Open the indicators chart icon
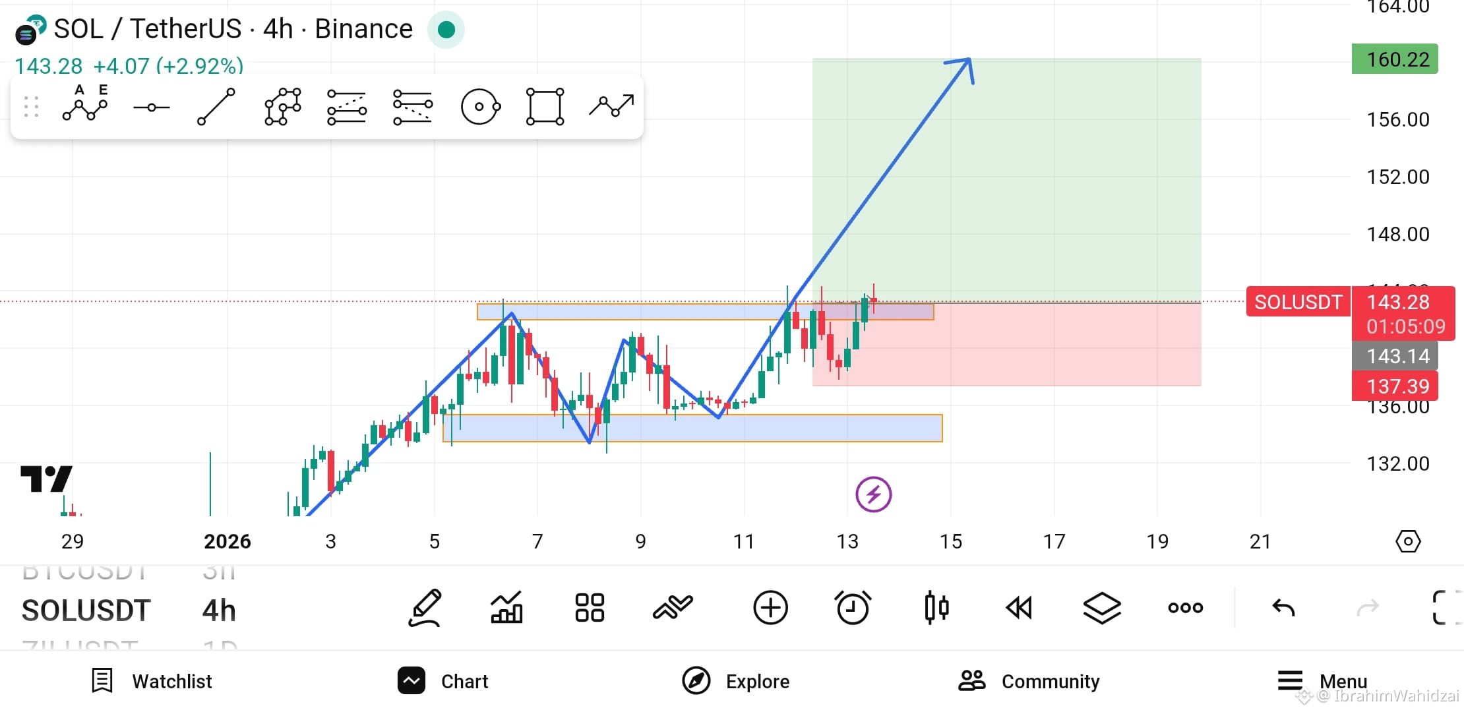Image resolution: width=1464 pixels, height=712 pixels. point(506,607)
